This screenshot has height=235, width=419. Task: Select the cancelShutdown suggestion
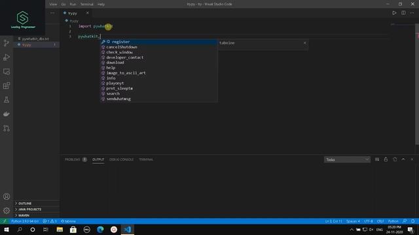pyautogui.click(x=159, y=47)
